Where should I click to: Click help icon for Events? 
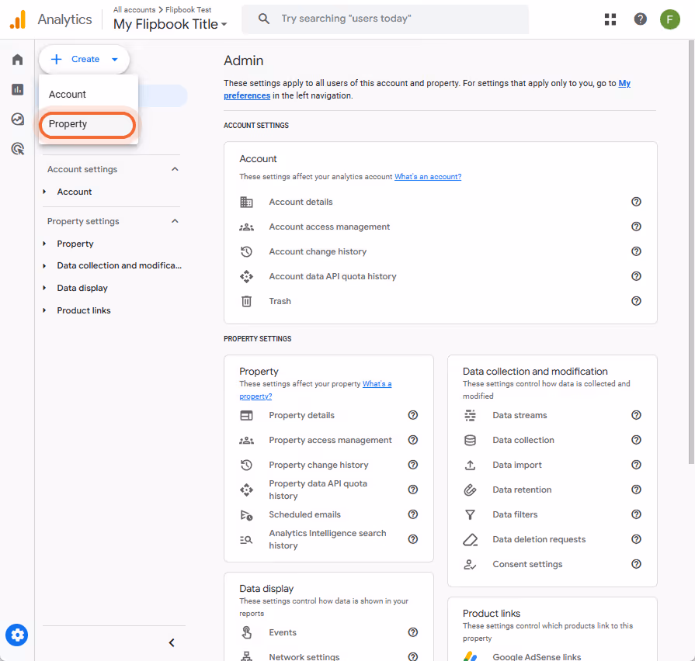(412, 632)
